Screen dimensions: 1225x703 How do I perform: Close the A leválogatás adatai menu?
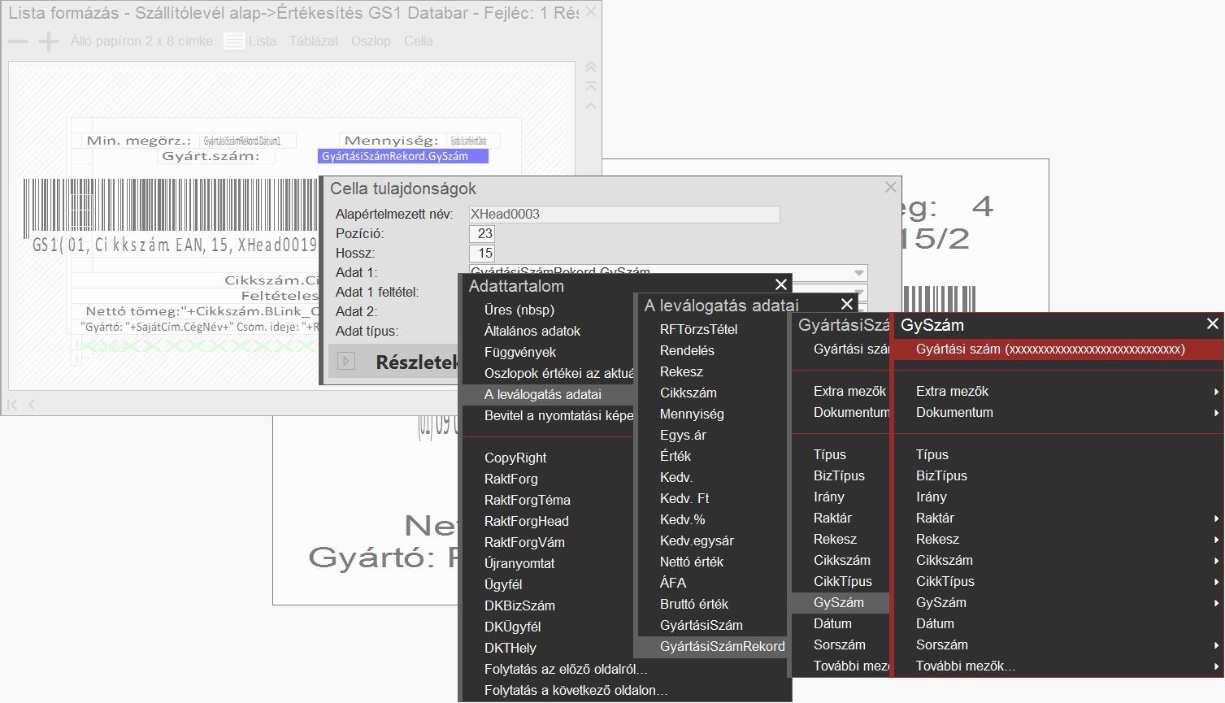tap(847, 304)
